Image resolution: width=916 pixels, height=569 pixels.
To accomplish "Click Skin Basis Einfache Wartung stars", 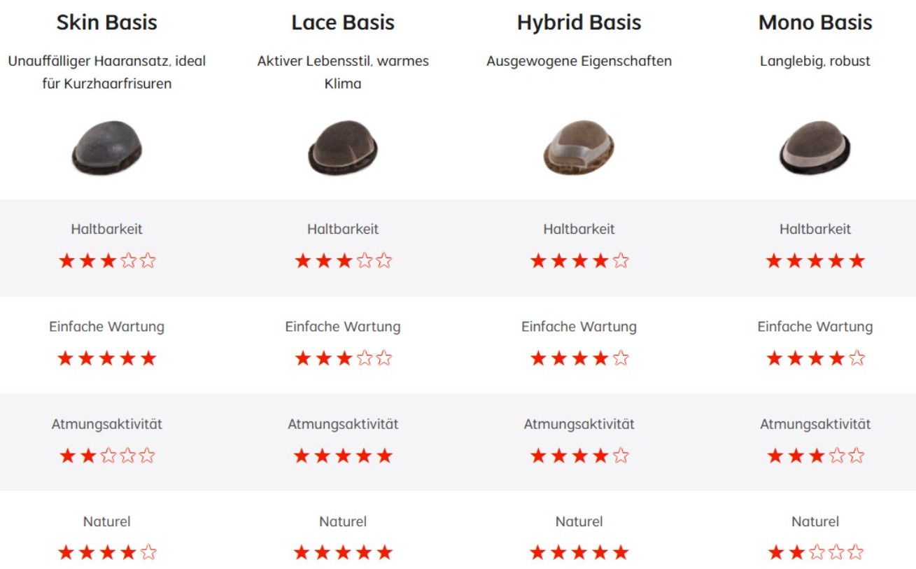I will 107,359.
